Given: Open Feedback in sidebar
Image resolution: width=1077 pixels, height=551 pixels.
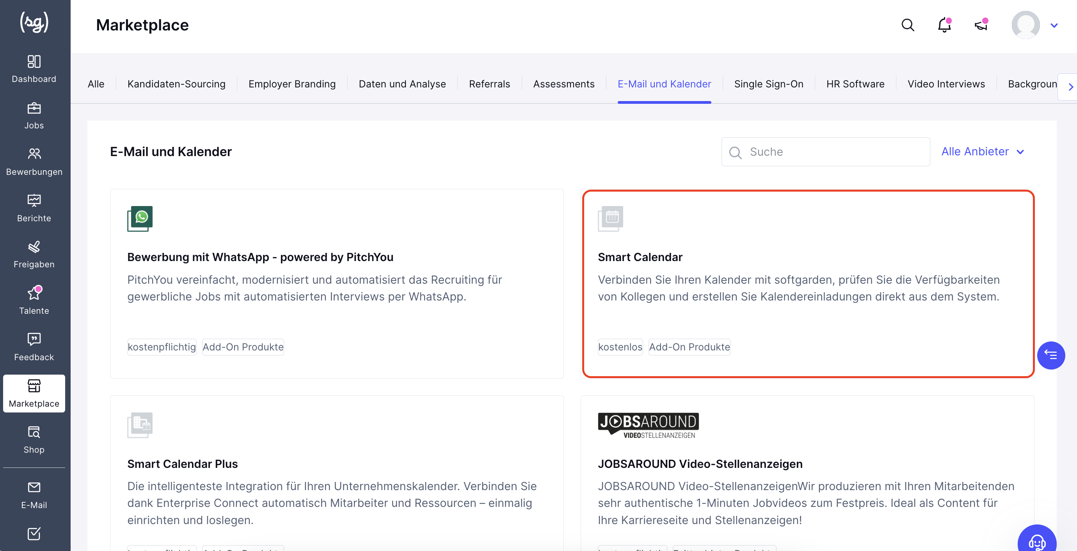Looking at the screenshot, I should click(x=34, y=347).
